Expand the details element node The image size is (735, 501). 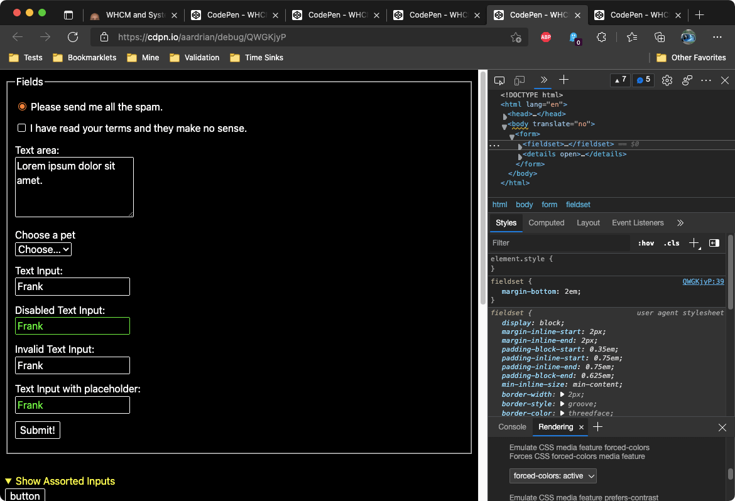point(520,156)
